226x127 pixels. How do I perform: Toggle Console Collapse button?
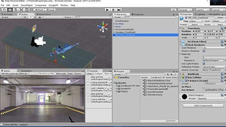[x=99, y=74]
